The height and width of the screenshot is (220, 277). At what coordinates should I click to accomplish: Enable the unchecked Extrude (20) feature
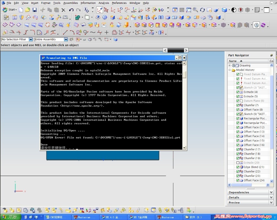click(x=238, y=163)
